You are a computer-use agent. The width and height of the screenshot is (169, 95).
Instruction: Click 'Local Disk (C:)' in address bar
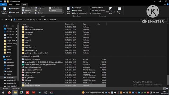(x=30, y=20)
